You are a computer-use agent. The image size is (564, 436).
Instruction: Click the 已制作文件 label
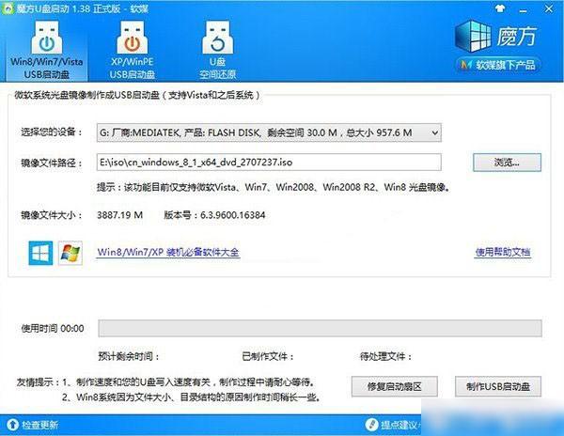268,356
